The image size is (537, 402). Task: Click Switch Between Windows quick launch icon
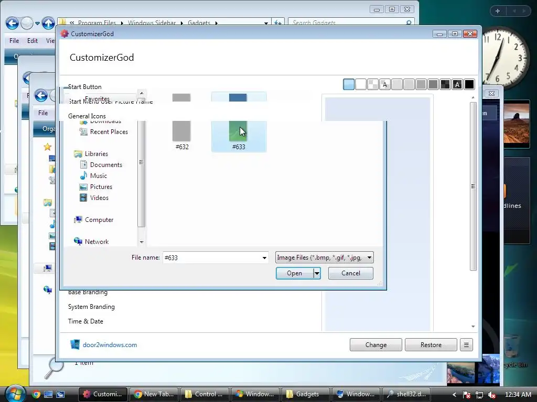tap(60, 394)
